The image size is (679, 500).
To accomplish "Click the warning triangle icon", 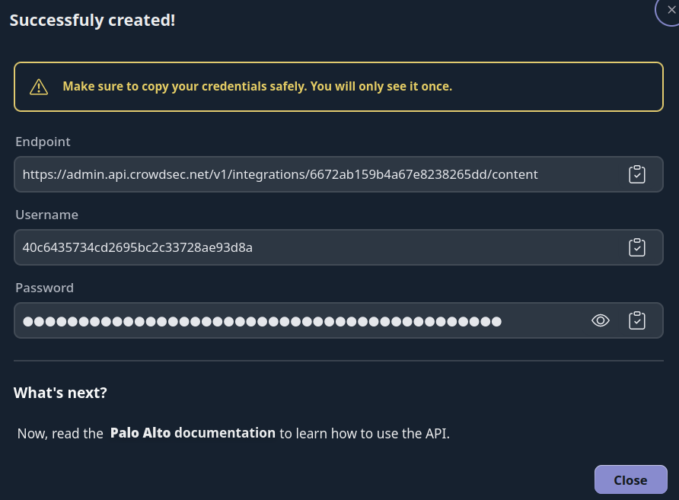I will [37, 86].
